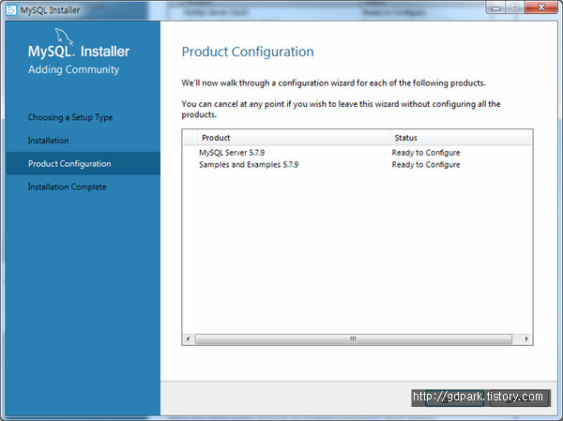Close the MySQL Installer window
This screenshot has height=421, width=563.
(541, 8)
